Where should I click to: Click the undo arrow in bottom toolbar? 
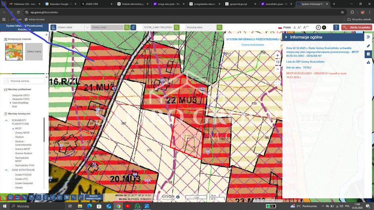[x=74, y=197]
